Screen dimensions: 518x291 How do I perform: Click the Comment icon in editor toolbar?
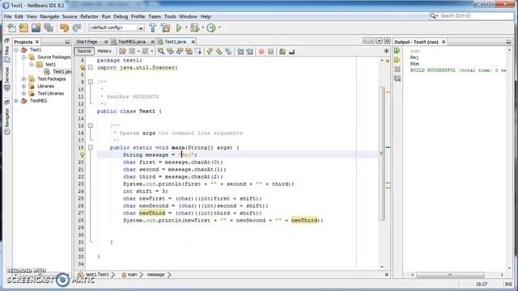click(282, 51)
